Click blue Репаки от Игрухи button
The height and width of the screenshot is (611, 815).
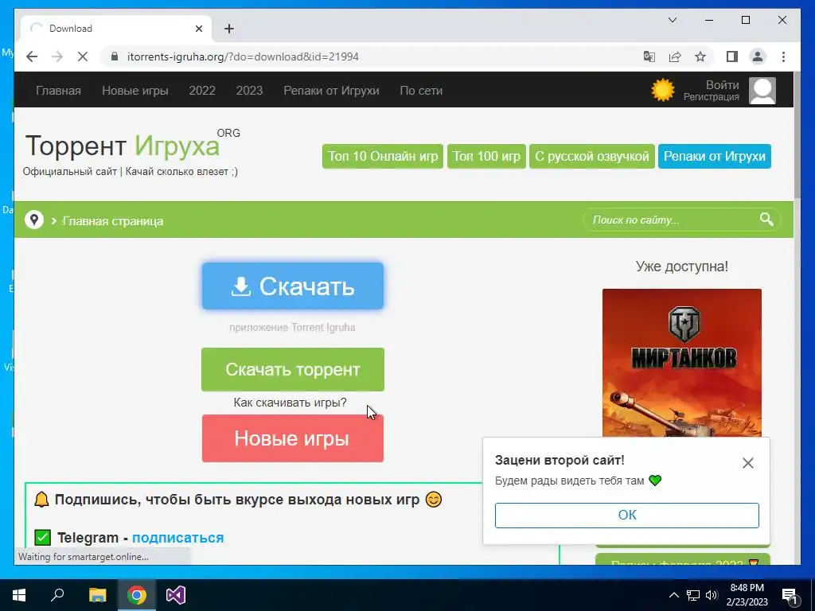pos(714,157)
